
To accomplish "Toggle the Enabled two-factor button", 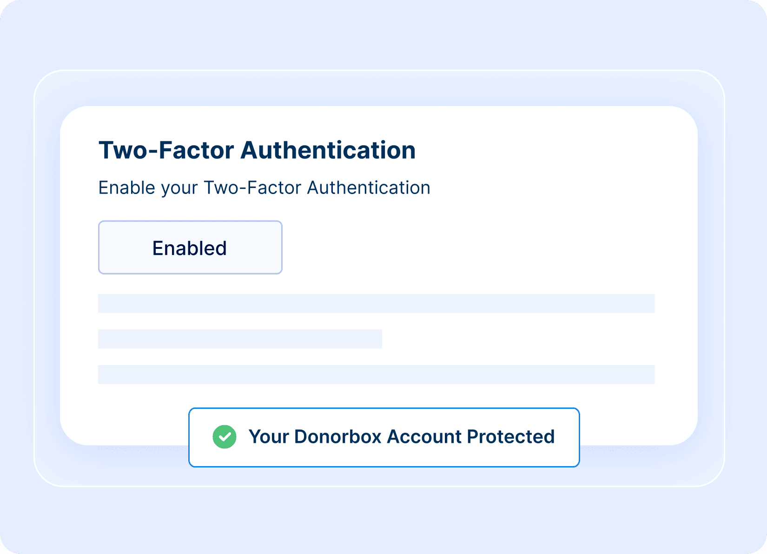I will click(190, 247).
